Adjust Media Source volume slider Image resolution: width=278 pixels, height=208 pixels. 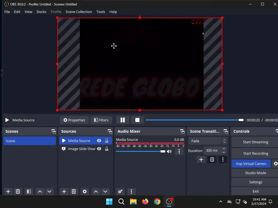tap(141, 151)
